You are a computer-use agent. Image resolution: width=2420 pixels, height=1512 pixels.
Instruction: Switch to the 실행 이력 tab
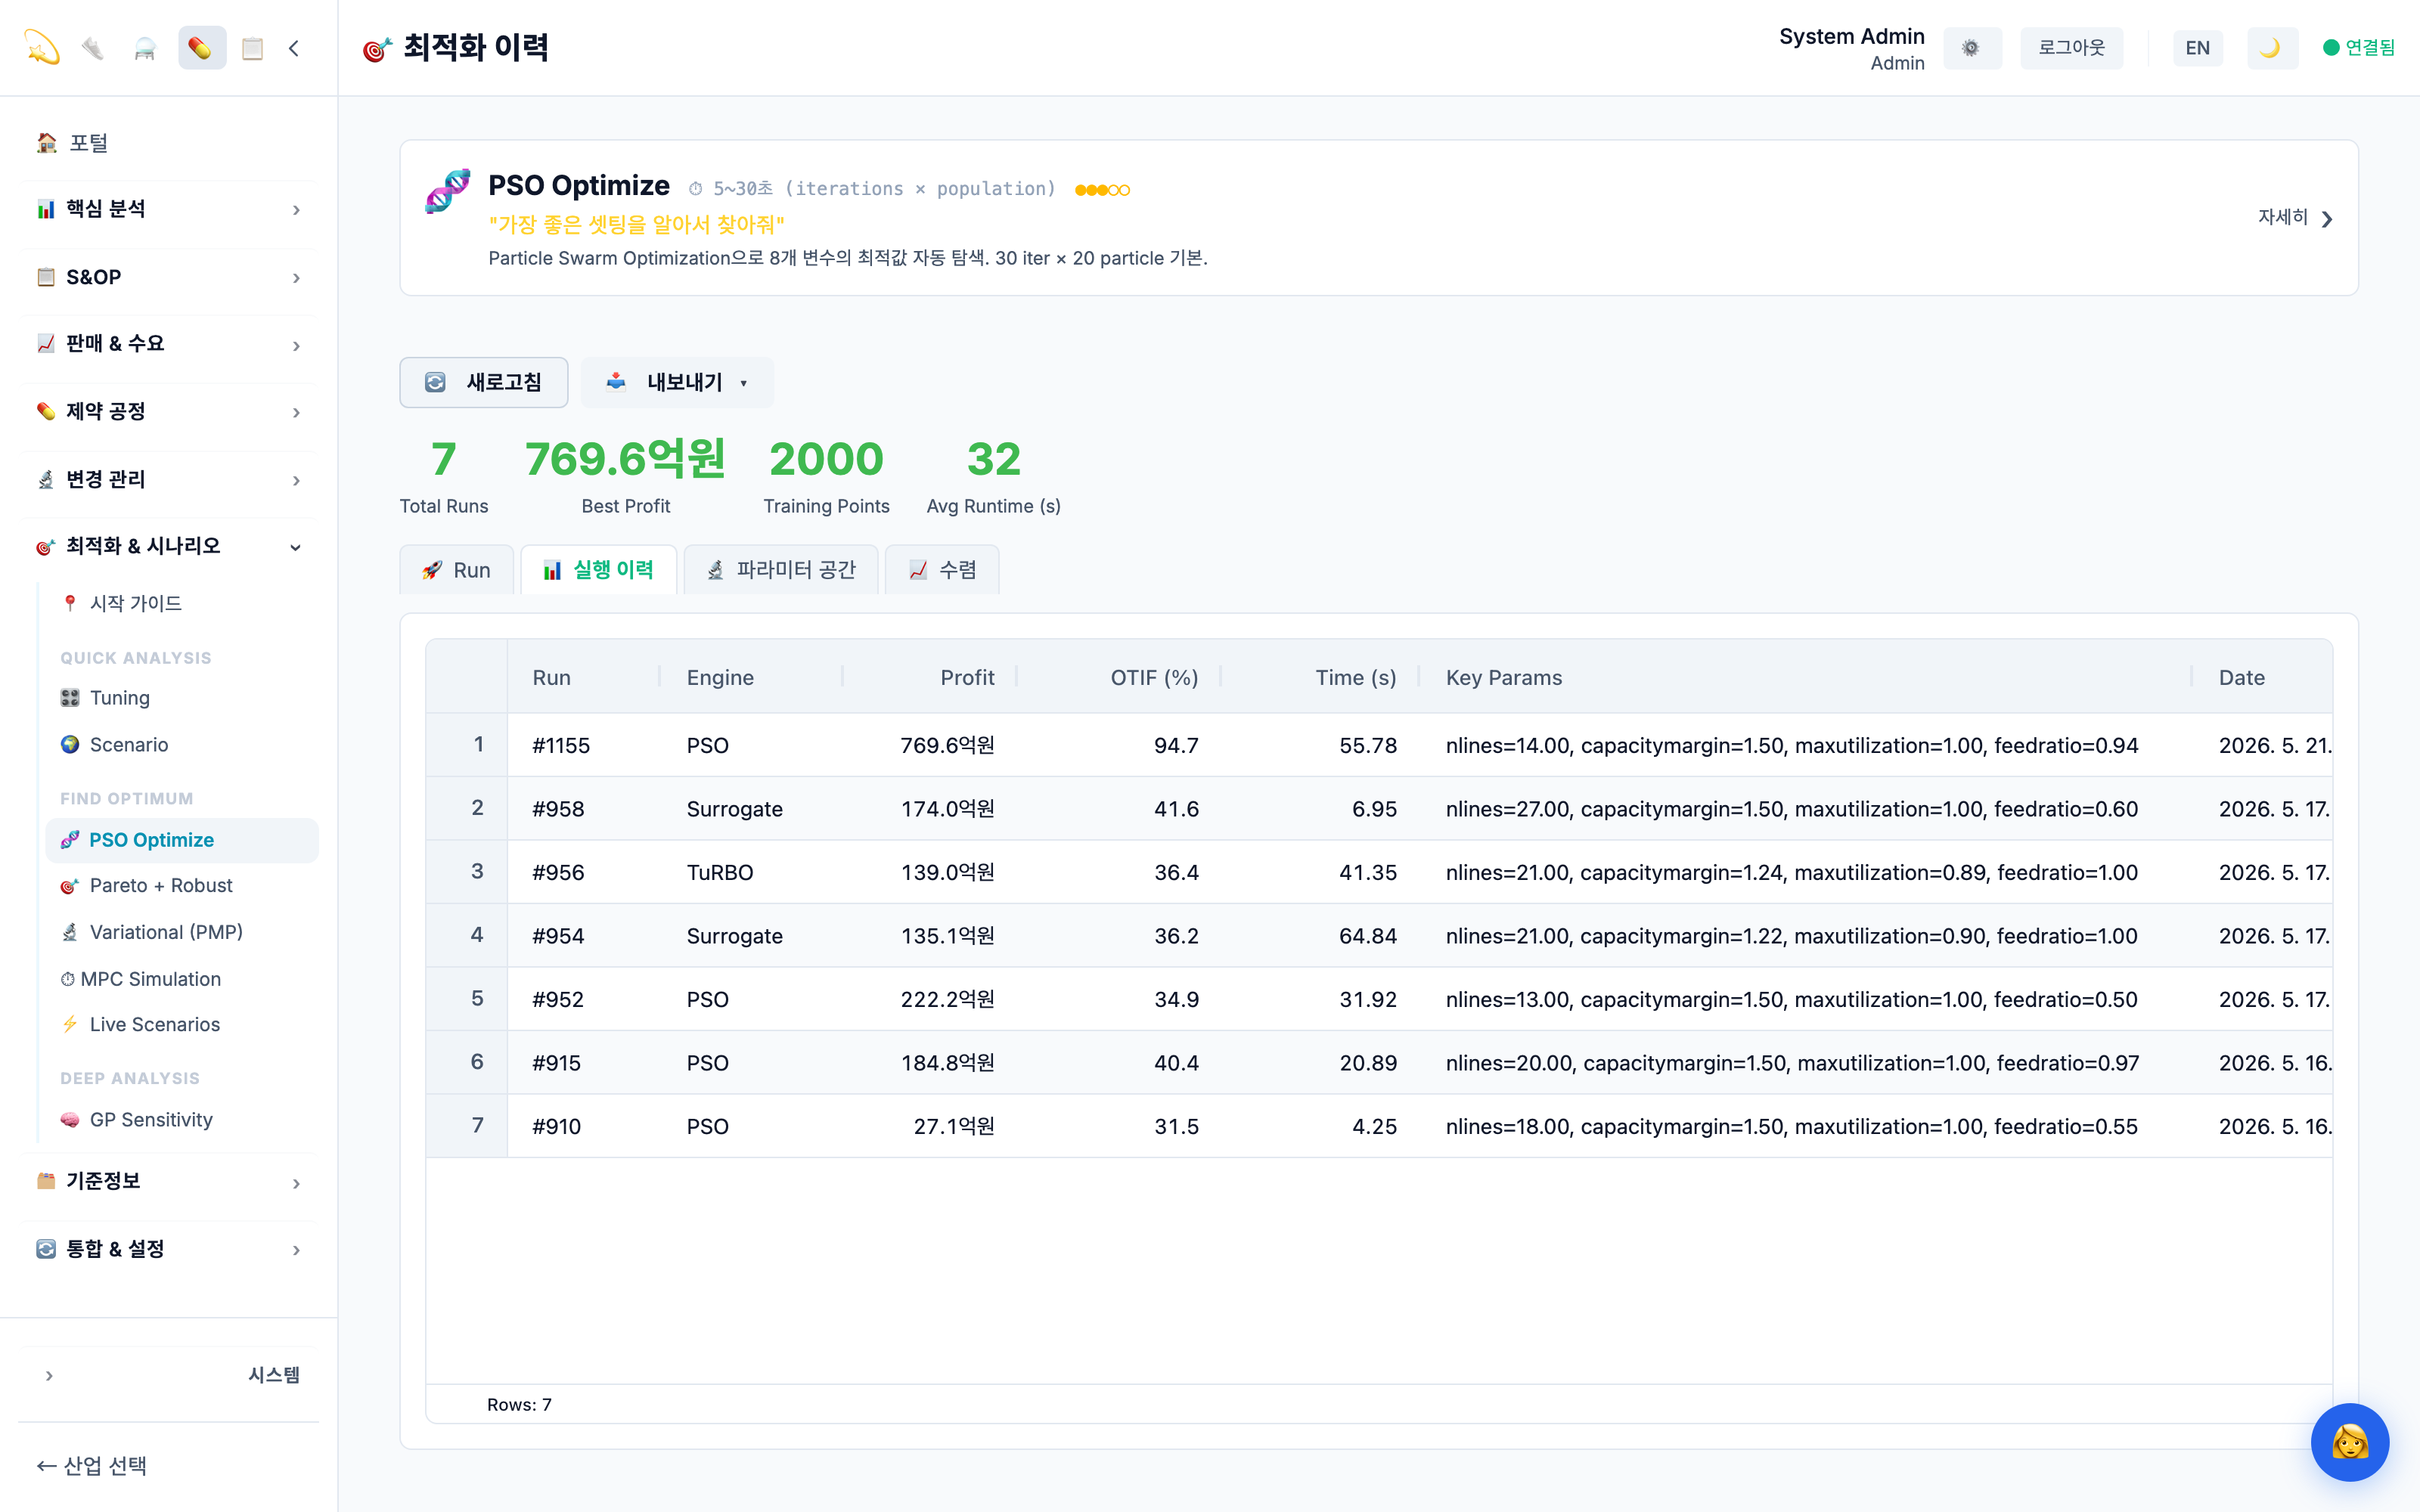click(x=598, y=570)
